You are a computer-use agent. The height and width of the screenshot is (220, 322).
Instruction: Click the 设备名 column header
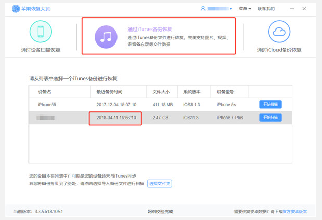[45, 92]
